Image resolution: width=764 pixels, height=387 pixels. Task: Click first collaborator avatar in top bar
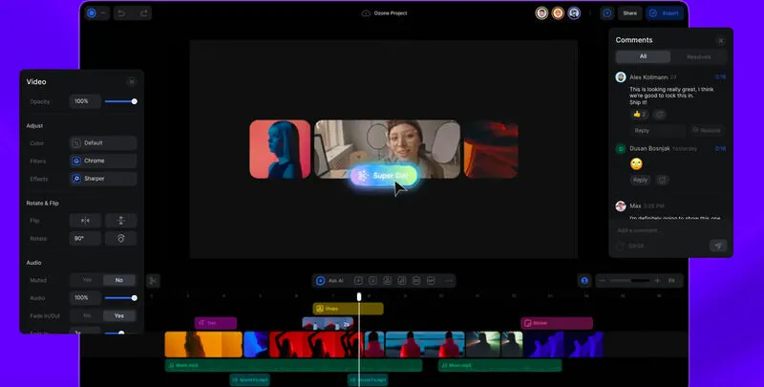(x=541, y=13)
